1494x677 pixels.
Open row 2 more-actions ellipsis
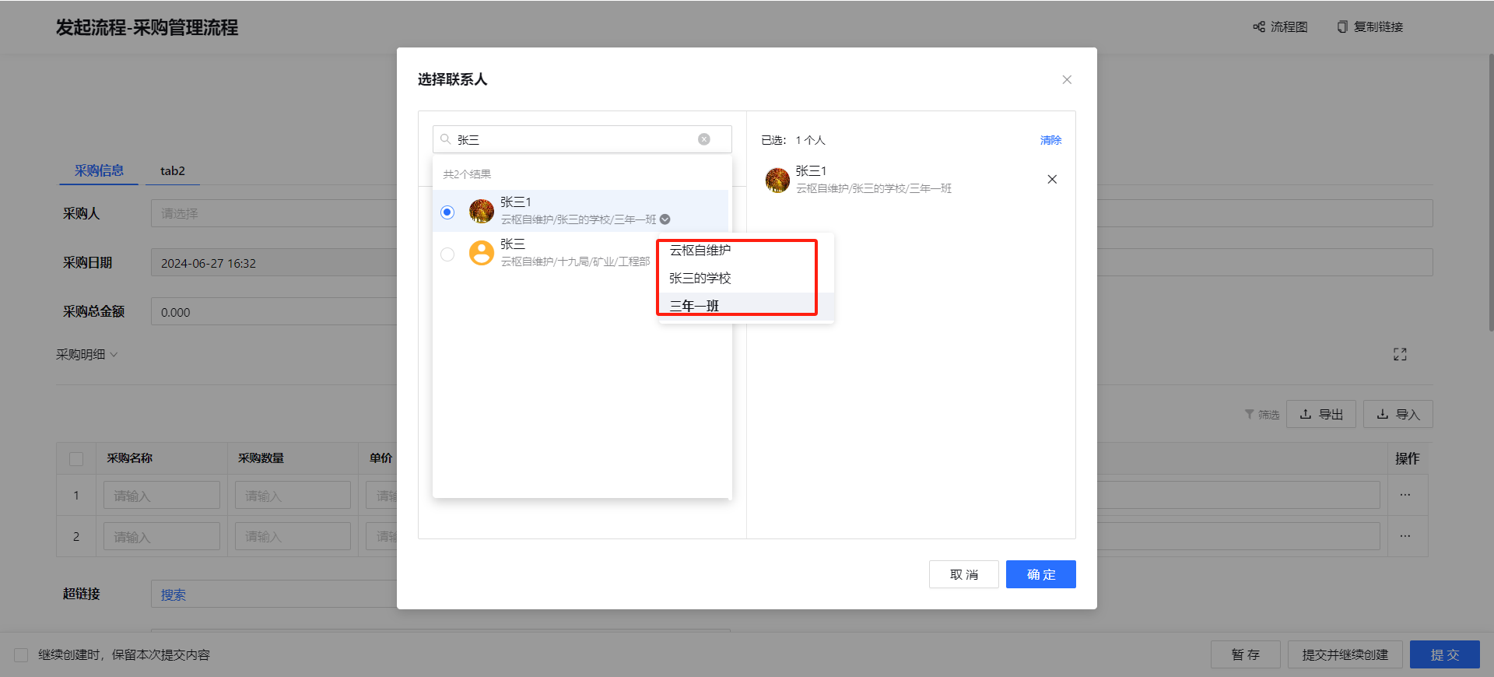click(1405, 536)
